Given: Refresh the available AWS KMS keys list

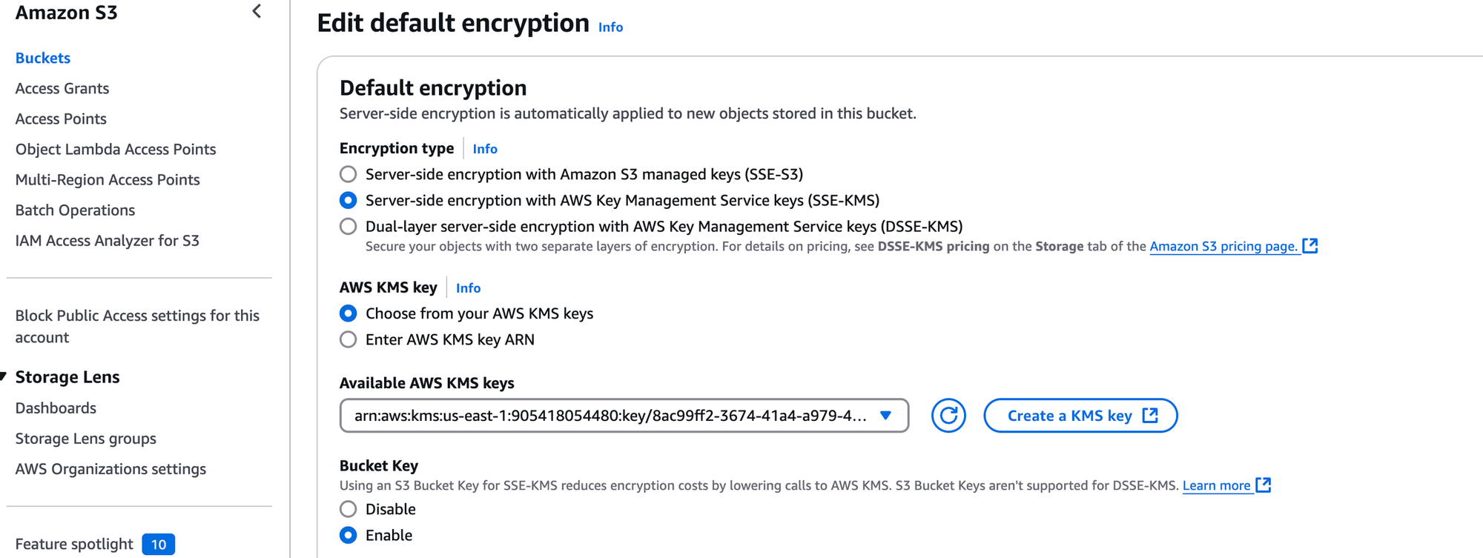Looking at the screenshot, I should pyautogui.click(x=948, y=416).
